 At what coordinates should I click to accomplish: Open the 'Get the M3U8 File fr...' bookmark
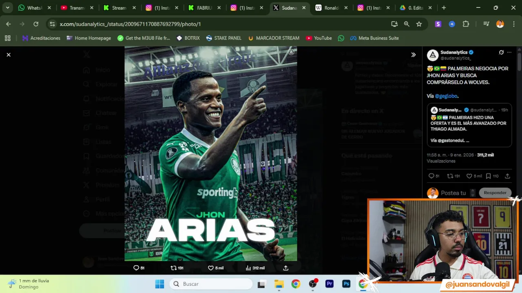pos(144,38)
